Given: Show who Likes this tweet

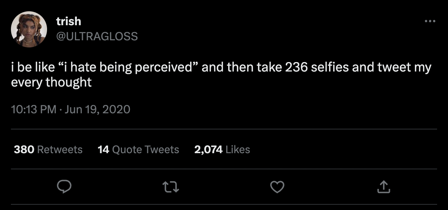Looking at the screenshot, I should click(x=238, y=149).
